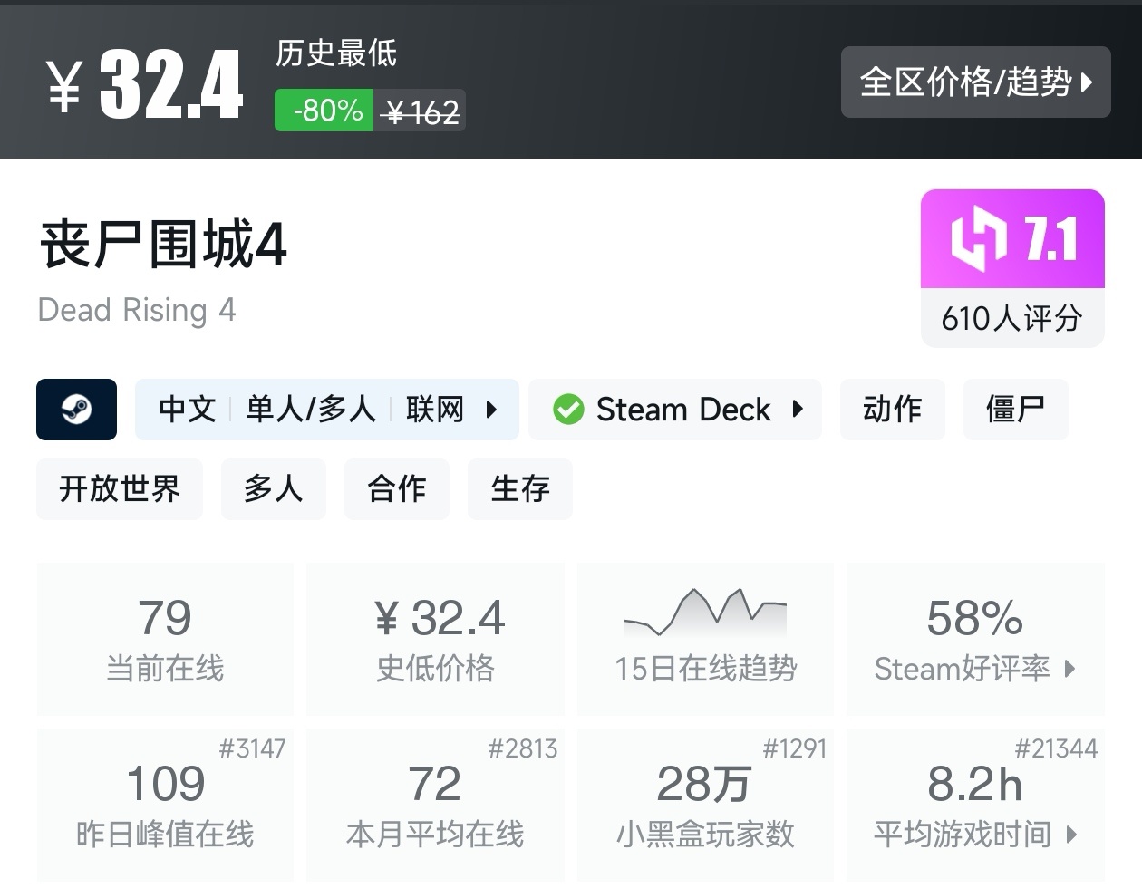Screen dimensions: 1142x888
Task: Tap the 昨日峰值在线 109 tile
Action: pyautogui.click(x=165, y=805)
